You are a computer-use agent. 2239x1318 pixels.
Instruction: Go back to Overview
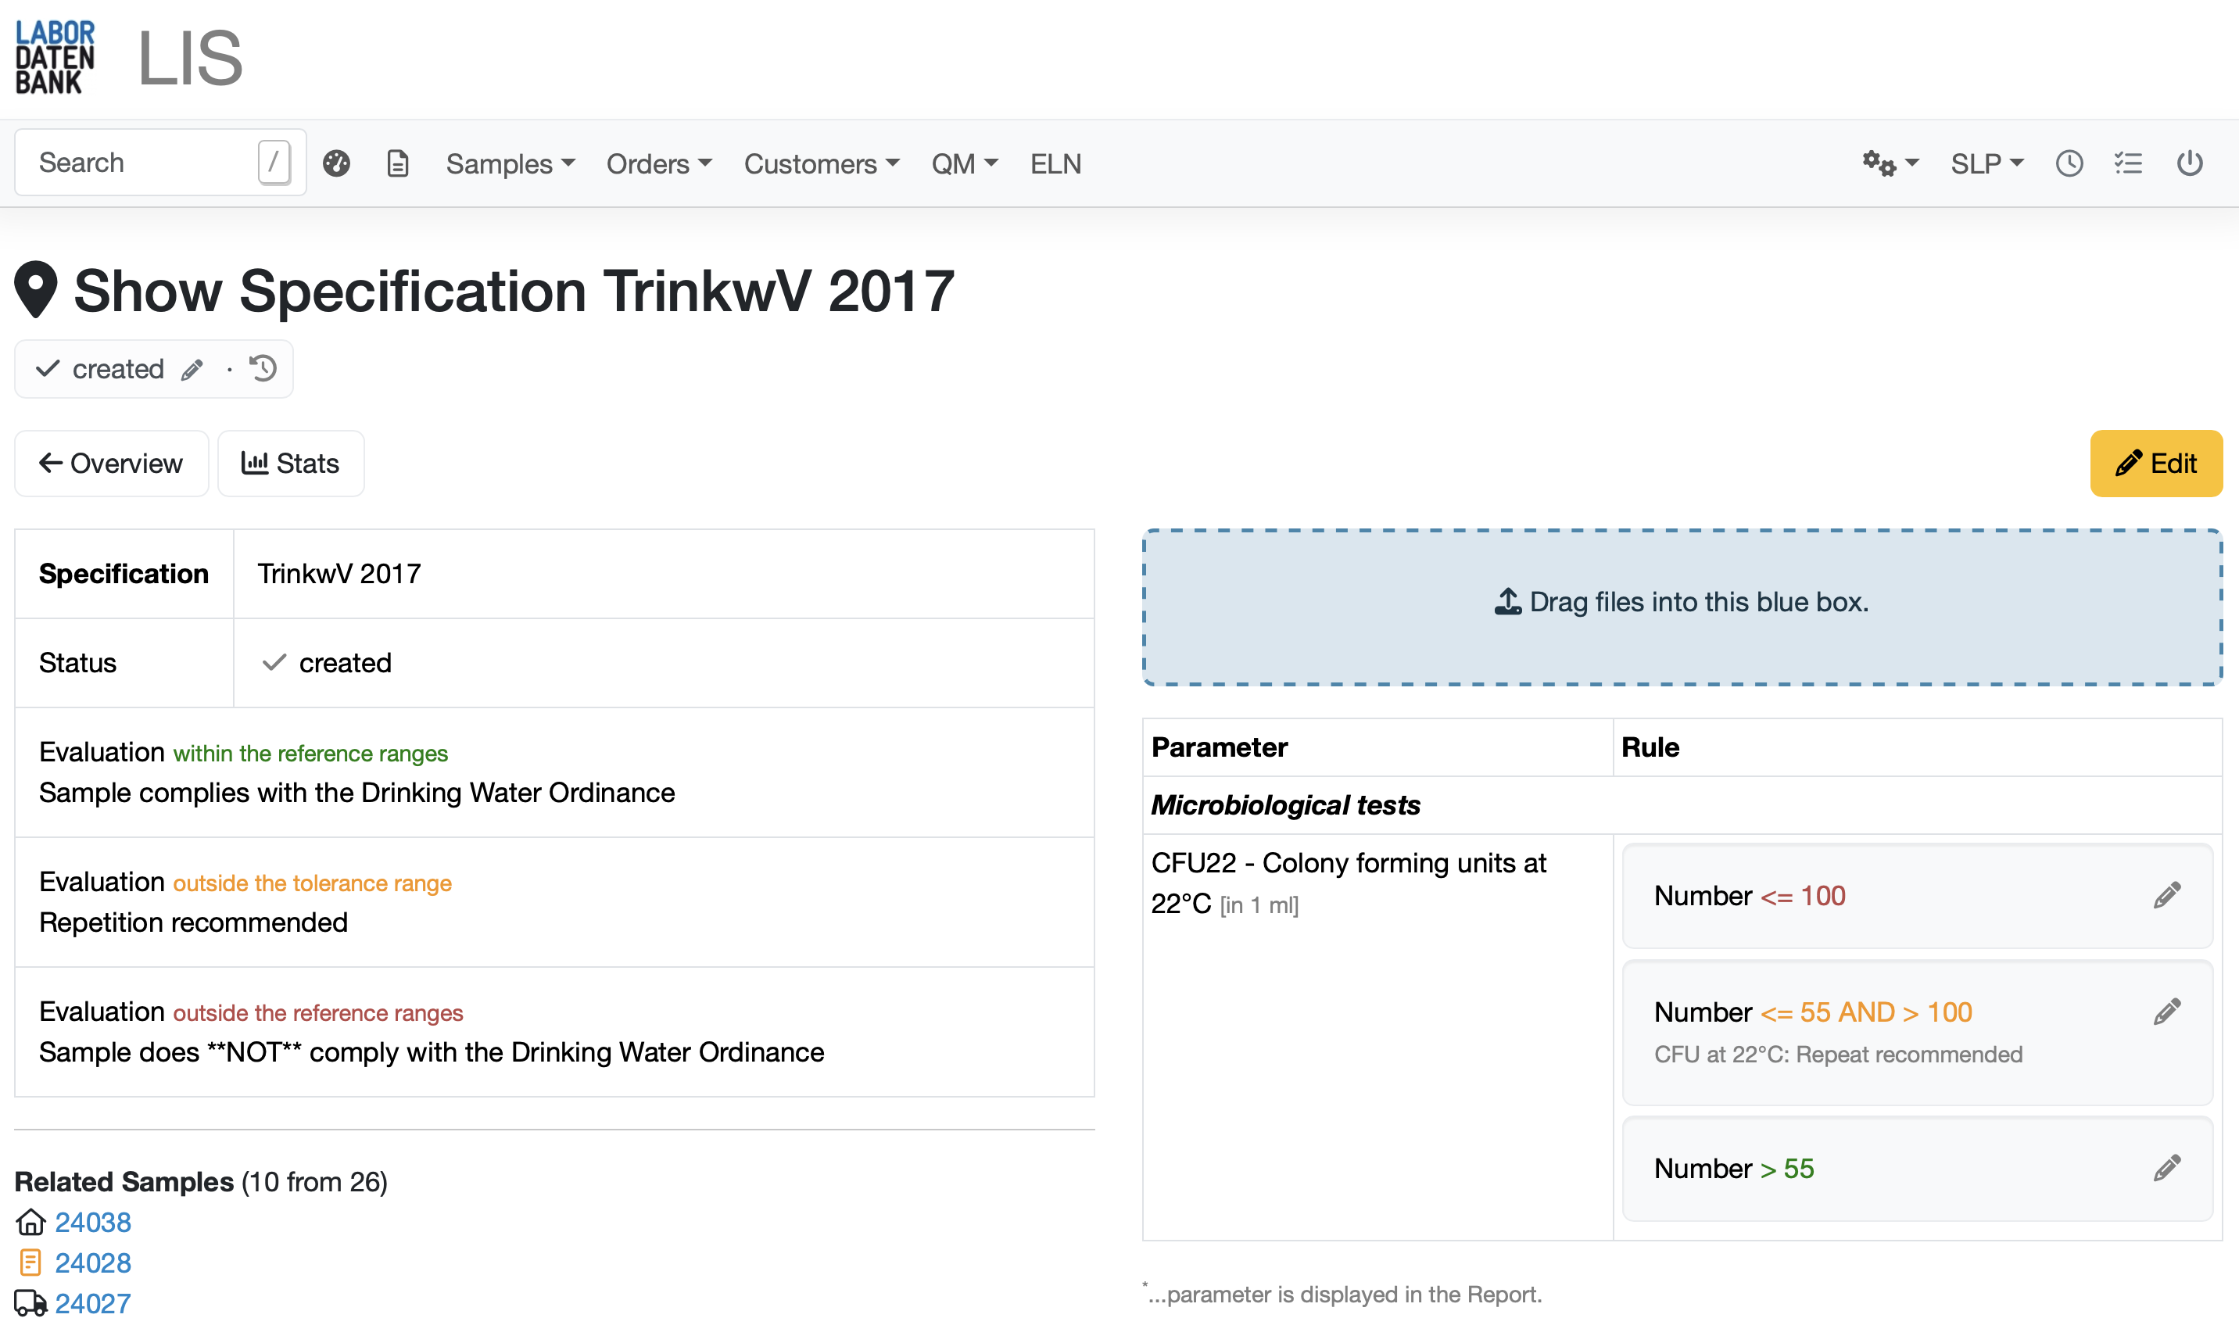click(x=111, y=463)
